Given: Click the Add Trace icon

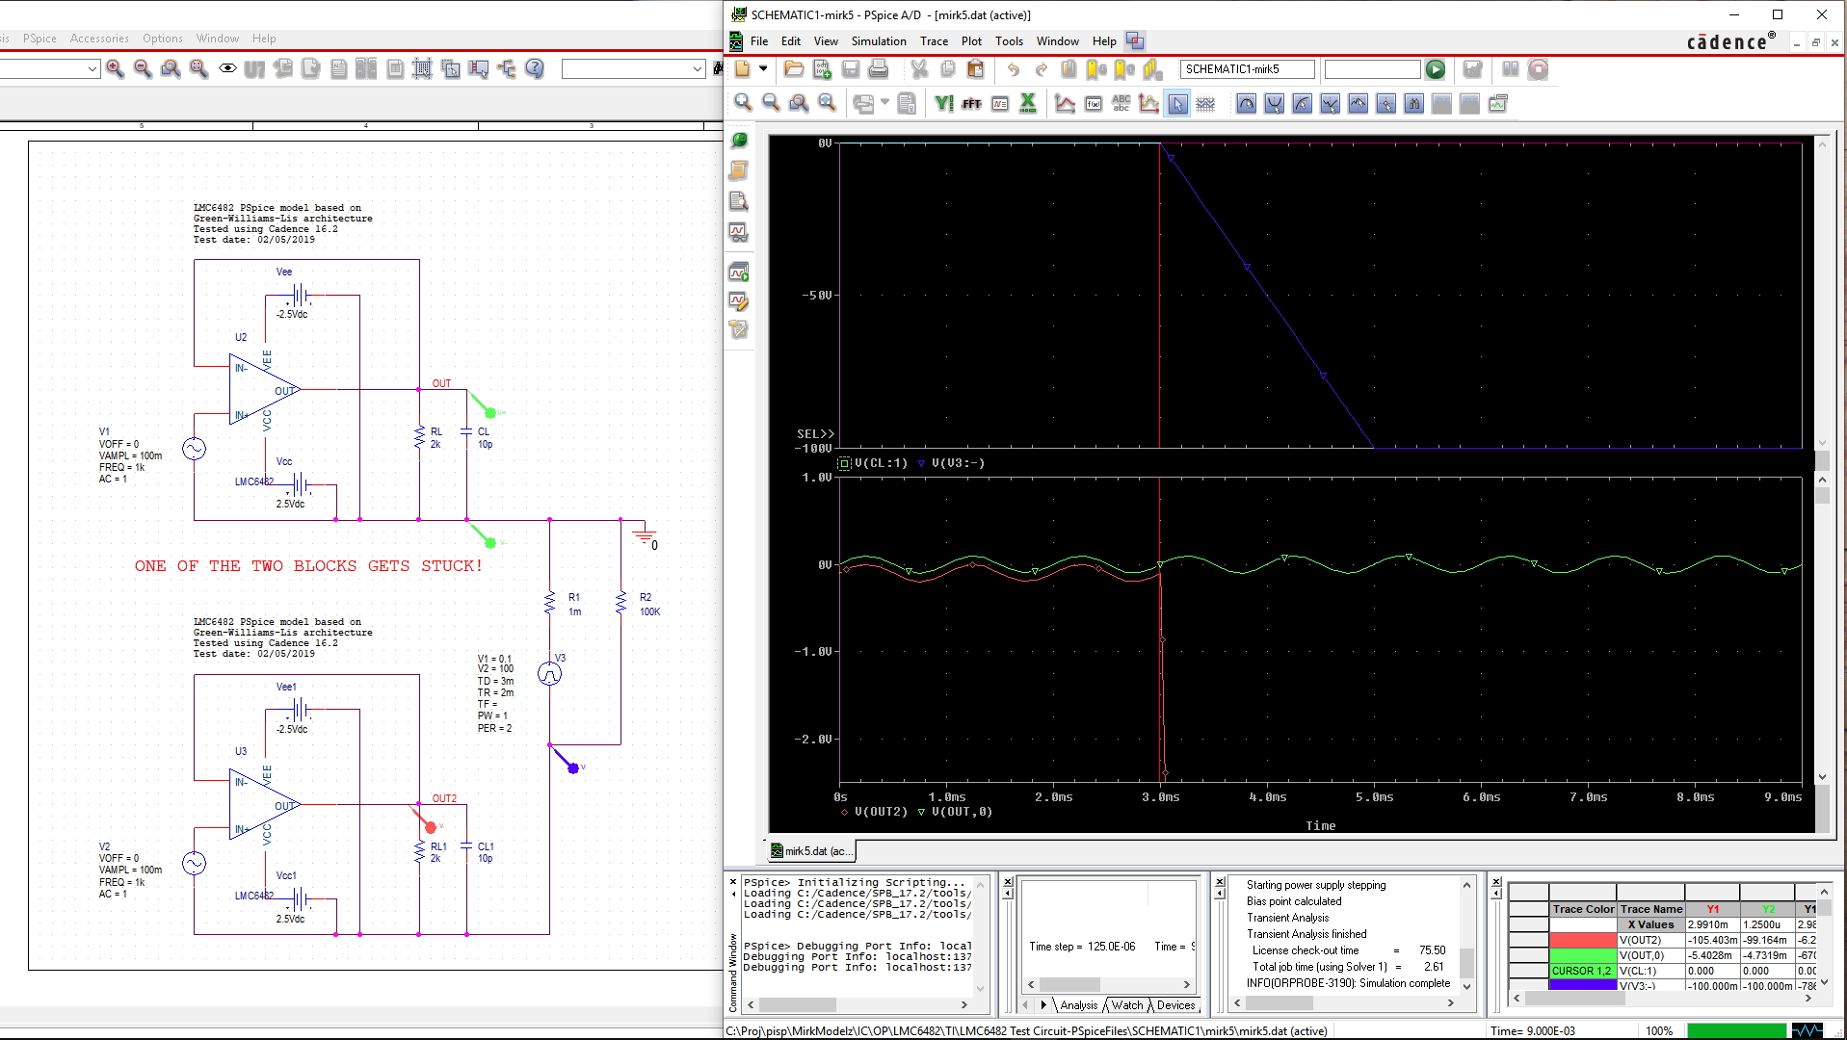Looking at the screenshot, I should tap(1065, 103).
